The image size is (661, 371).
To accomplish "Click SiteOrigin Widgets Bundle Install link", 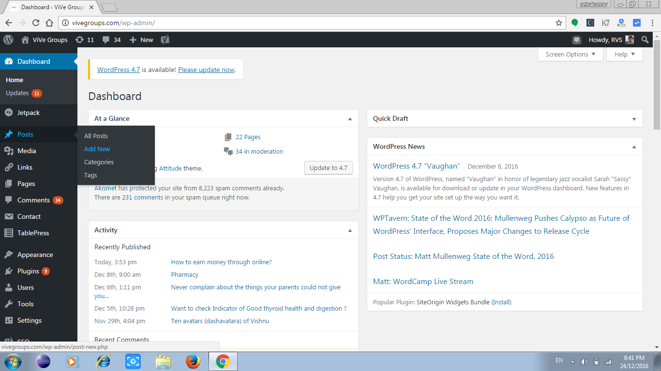I will point(501,302).
